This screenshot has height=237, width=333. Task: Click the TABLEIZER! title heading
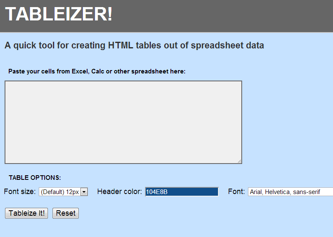(x=59, y=15)
